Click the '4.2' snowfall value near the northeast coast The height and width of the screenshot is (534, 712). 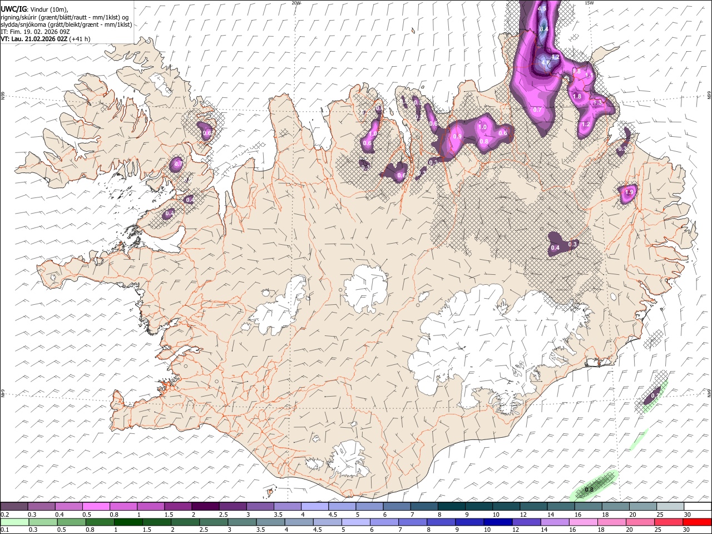click(x=555, y=57)
